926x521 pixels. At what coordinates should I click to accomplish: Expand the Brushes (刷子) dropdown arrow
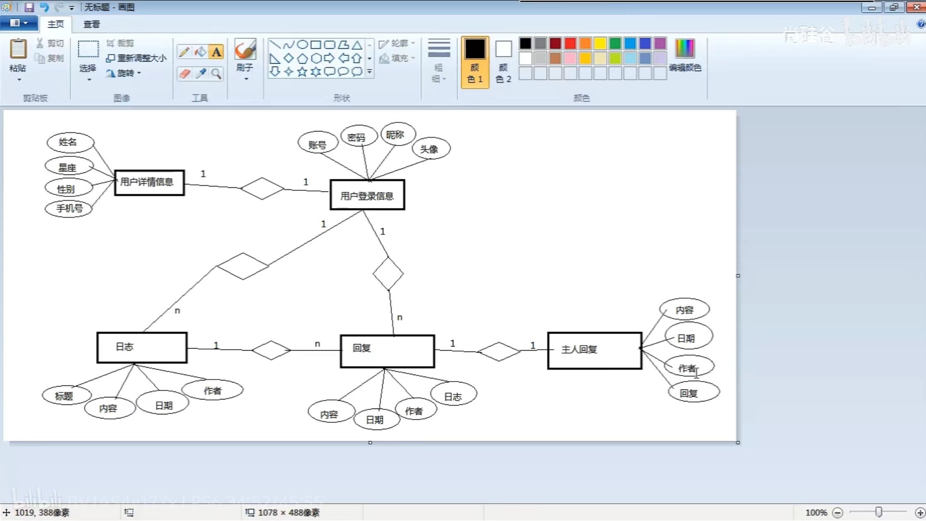pos(246,79)
